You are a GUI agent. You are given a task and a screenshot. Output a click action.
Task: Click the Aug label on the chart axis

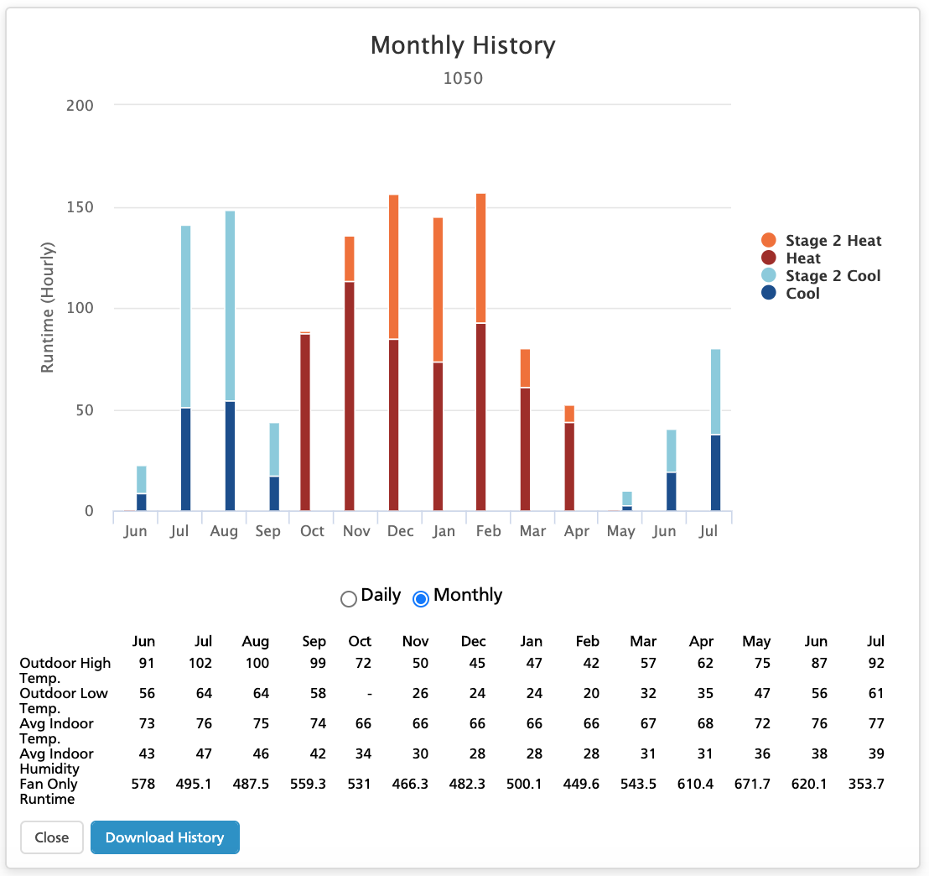(x=224, y=531)
